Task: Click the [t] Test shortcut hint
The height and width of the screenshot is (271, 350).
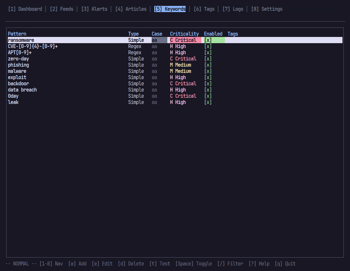Action: tap(159, 263)
